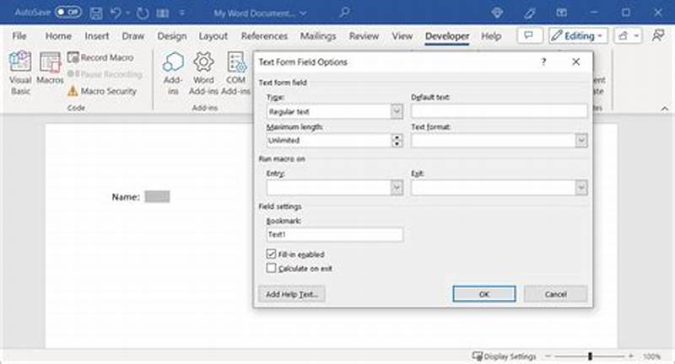
Task: Open the Mailings tab
Action: pyautogui.click(x=318, y=36)
